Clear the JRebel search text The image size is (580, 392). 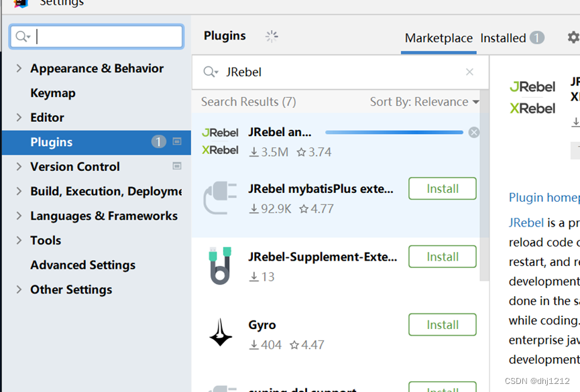[469, 72]
